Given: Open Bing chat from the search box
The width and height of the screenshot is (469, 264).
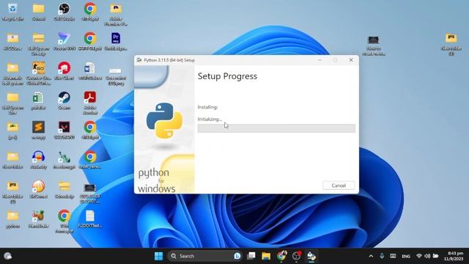Looking at the screenshot, I should point(237,256).
